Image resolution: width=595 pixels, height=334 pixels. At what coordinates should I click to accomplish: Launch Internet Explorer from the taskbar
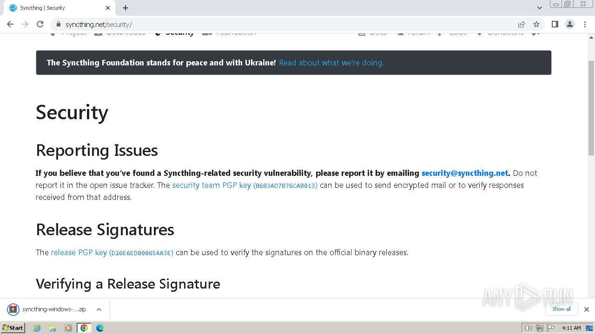click(x=37, y=328)
